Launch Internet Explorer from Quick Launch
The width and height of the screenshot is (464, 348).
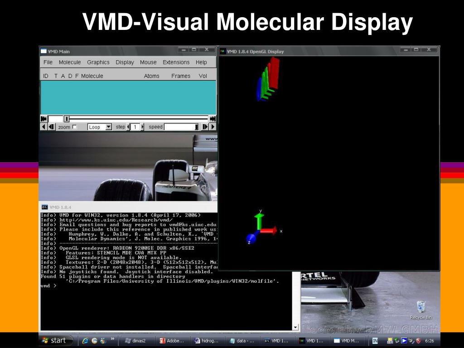pos(85,341)
